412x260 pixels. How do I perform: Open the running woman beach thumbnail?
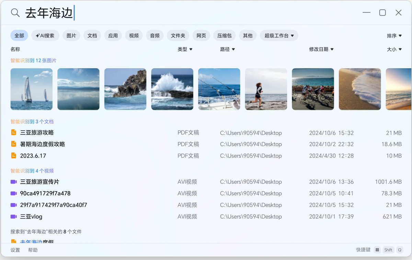[x=266, y=89]
